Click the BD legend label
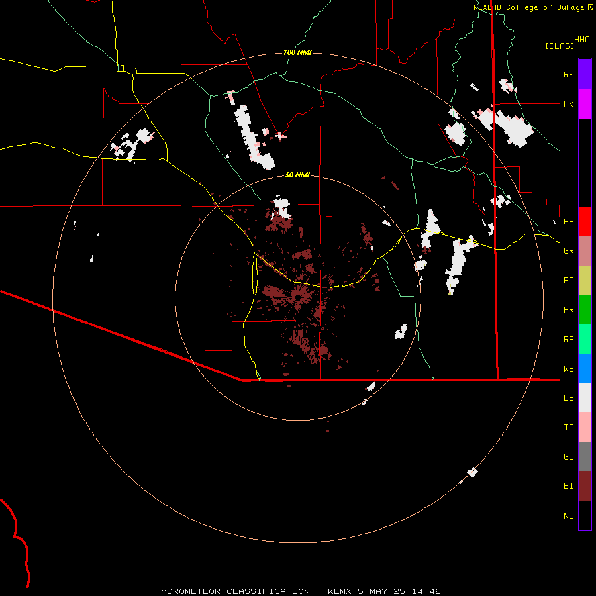The image size is (596, 596). (x=568, y=281)
